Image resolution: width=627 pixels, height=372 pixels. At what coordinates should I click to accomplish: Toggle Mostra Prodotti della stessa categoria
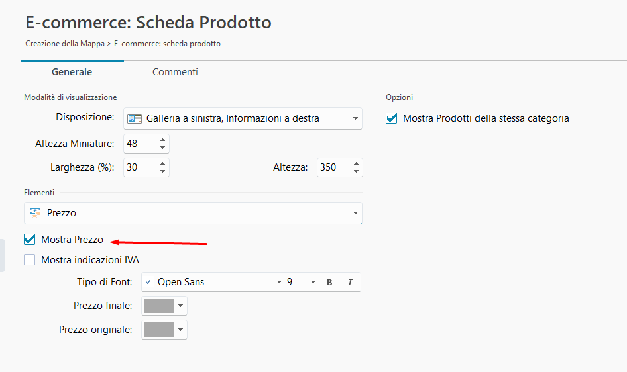pyautogui.click(x=392, y=118)
